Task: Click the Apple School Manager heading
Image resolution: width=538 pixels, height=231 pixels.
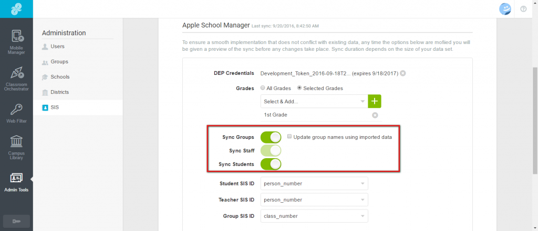Action: (216, 25)
